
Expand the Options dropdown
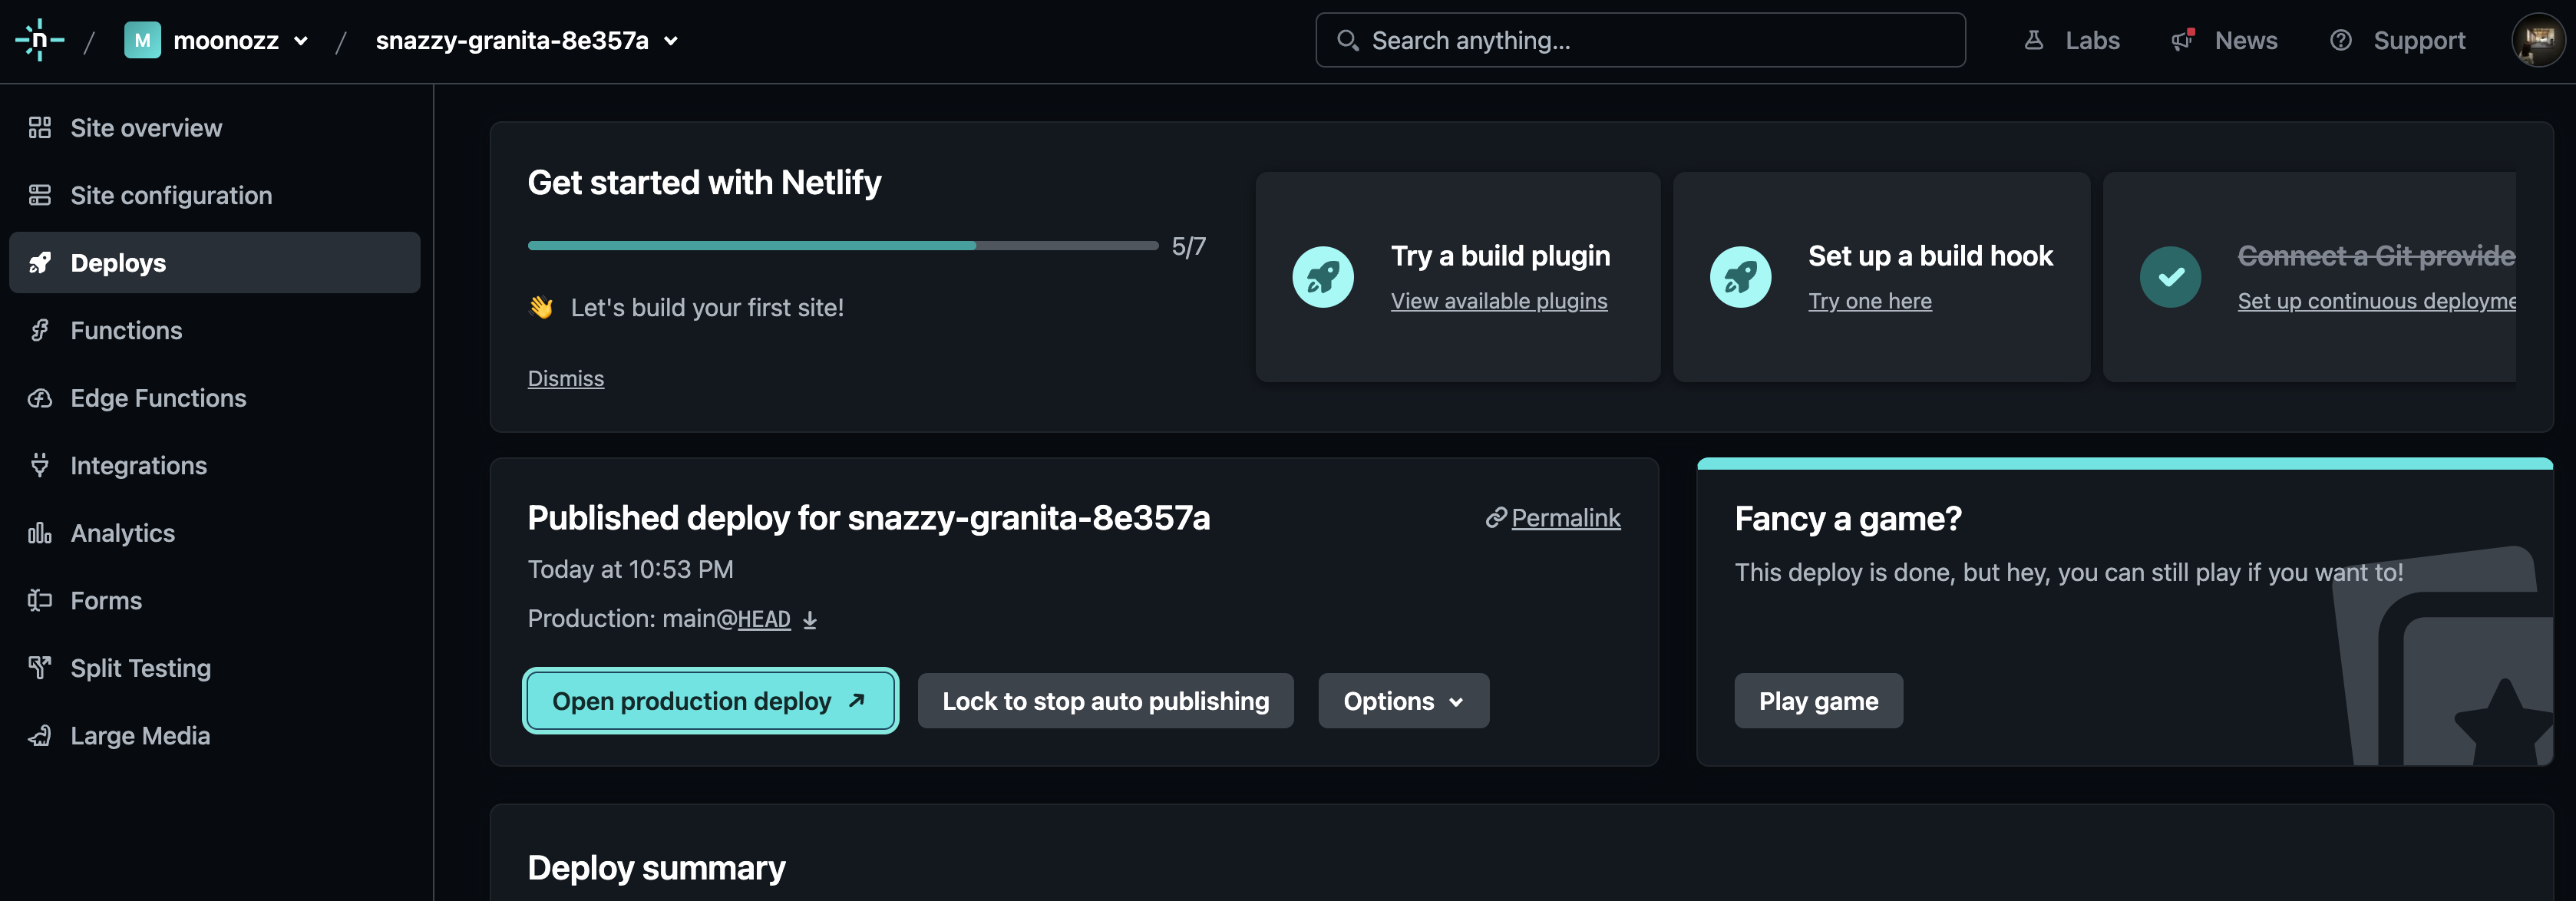pos(1403,700)
